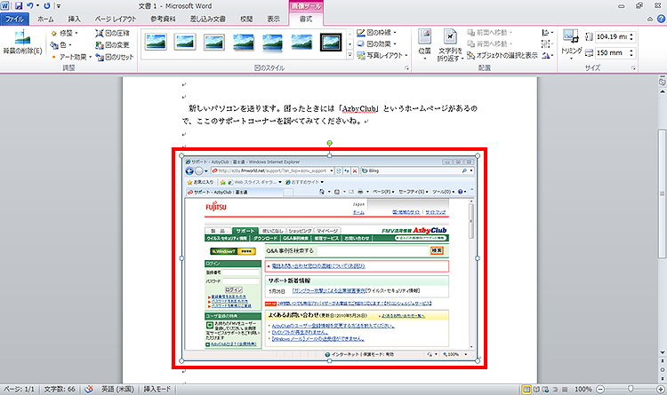Open the 位置 position menu
Viewport: 667px width, 395px height.
pyautogui.click(x=424, y=44)
